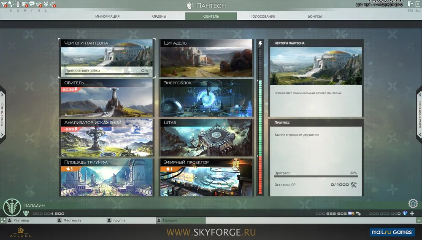Select the Чертоги Пантеона building card
422x240 pixels.
[x=107, y=58]
